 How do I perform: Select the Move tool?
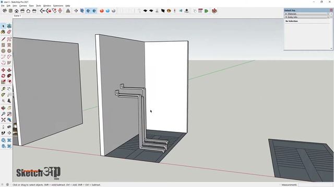pyautogui.click(x=3, y=70)
